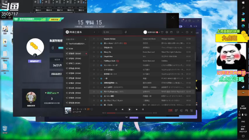Screen dimensions: 249x140
Task: Click the red audio quality badge
Action: pos(170,110)
